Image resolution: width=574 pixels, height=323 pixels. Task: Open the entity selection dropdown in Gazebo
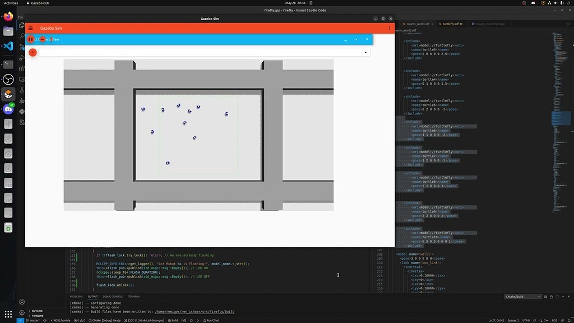pyautogui.click(x=366, y=52)
